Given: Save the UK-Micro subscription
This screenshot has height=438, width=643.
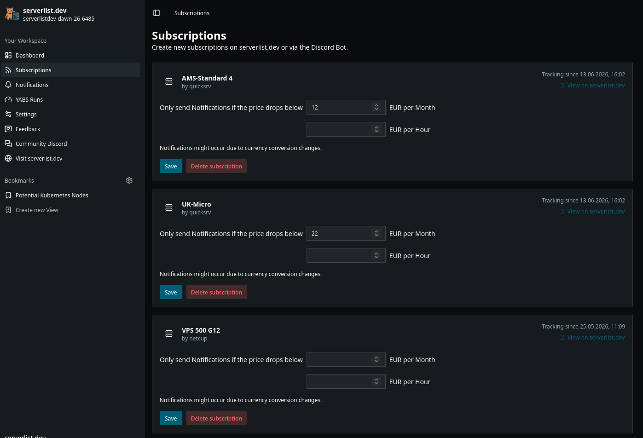Looking at the screenshot, I should pyautogui.click(x=171, y=292).
